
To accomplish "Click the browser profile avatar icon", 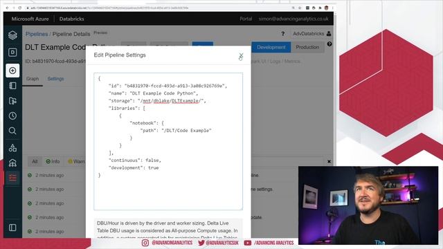I will pos(326,8).
